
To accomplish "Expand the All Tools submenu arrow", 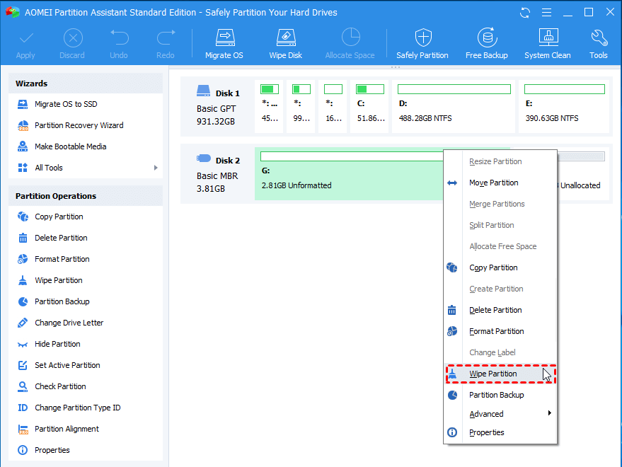I will [155, 168].
